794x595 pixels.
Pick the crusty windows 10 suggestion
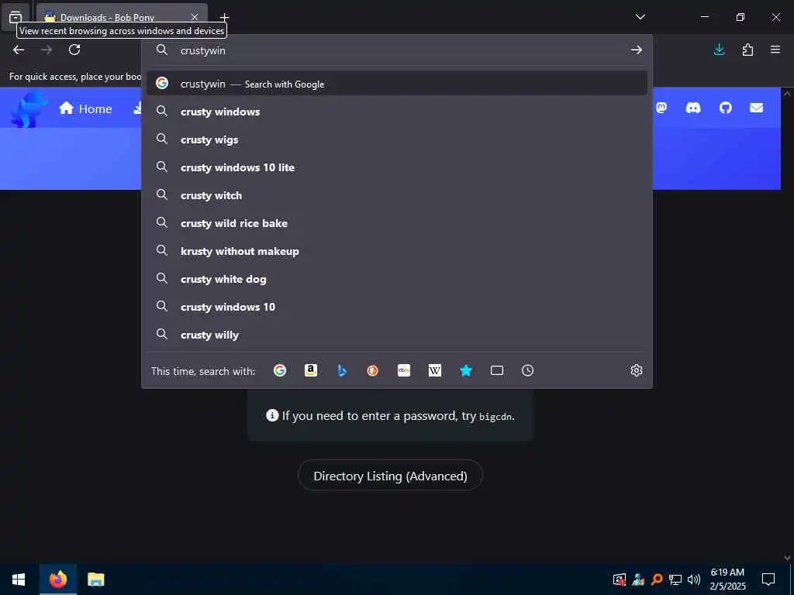[x=396, y=306]
